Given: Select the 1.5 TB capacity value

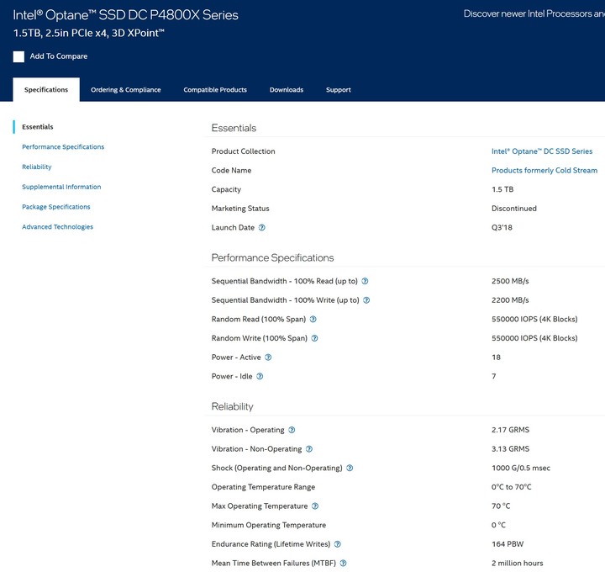Looking at the screenshot, I should [502, 189].
